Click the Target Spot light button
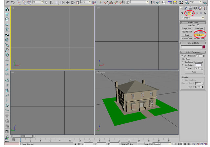Screen dimensions: 210x147 point(187,29)
